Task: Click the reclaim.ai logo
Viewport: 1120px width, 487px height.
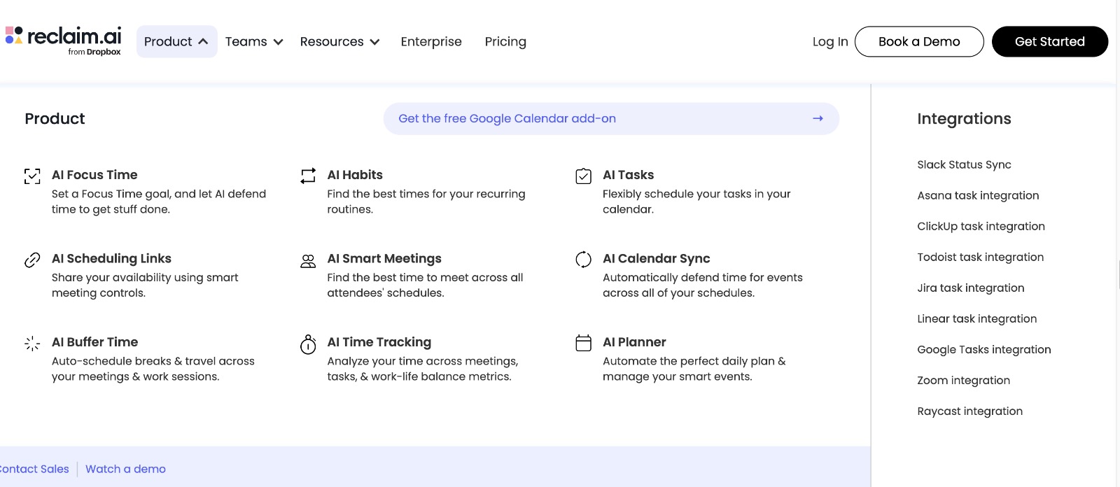Action: (64, 39)
